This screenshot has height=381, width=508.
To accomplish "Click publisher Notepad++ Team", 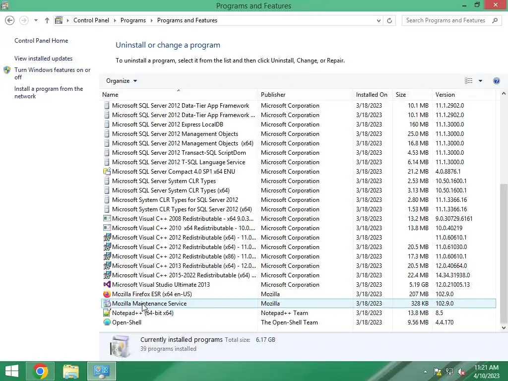I will coord(284,313).
